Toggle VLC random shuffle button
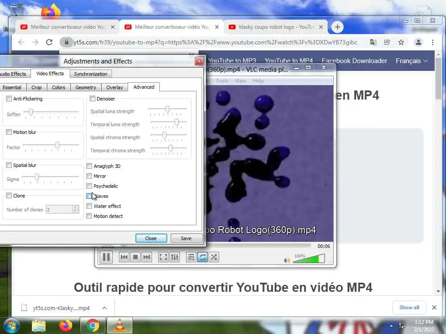The image size is (446, 334). click(213, 257)
